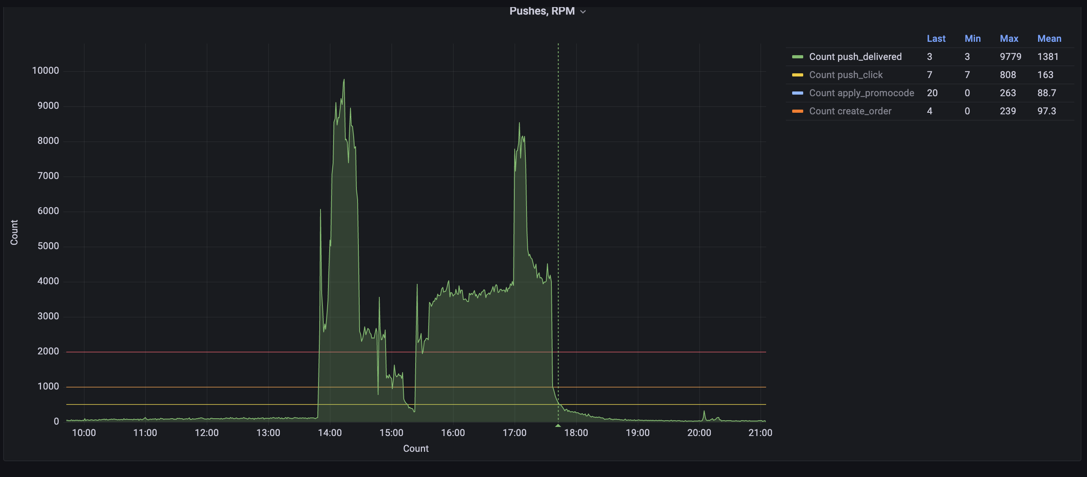The height and width of the screenshot is (477, 1087).
Task: Click the 21:00 x-axis time label
Action: click(761, 433)
